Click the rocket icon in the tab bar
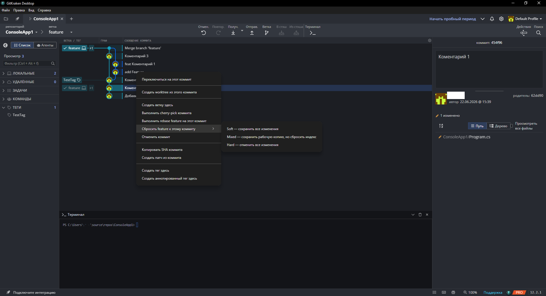 pos(17,19)
